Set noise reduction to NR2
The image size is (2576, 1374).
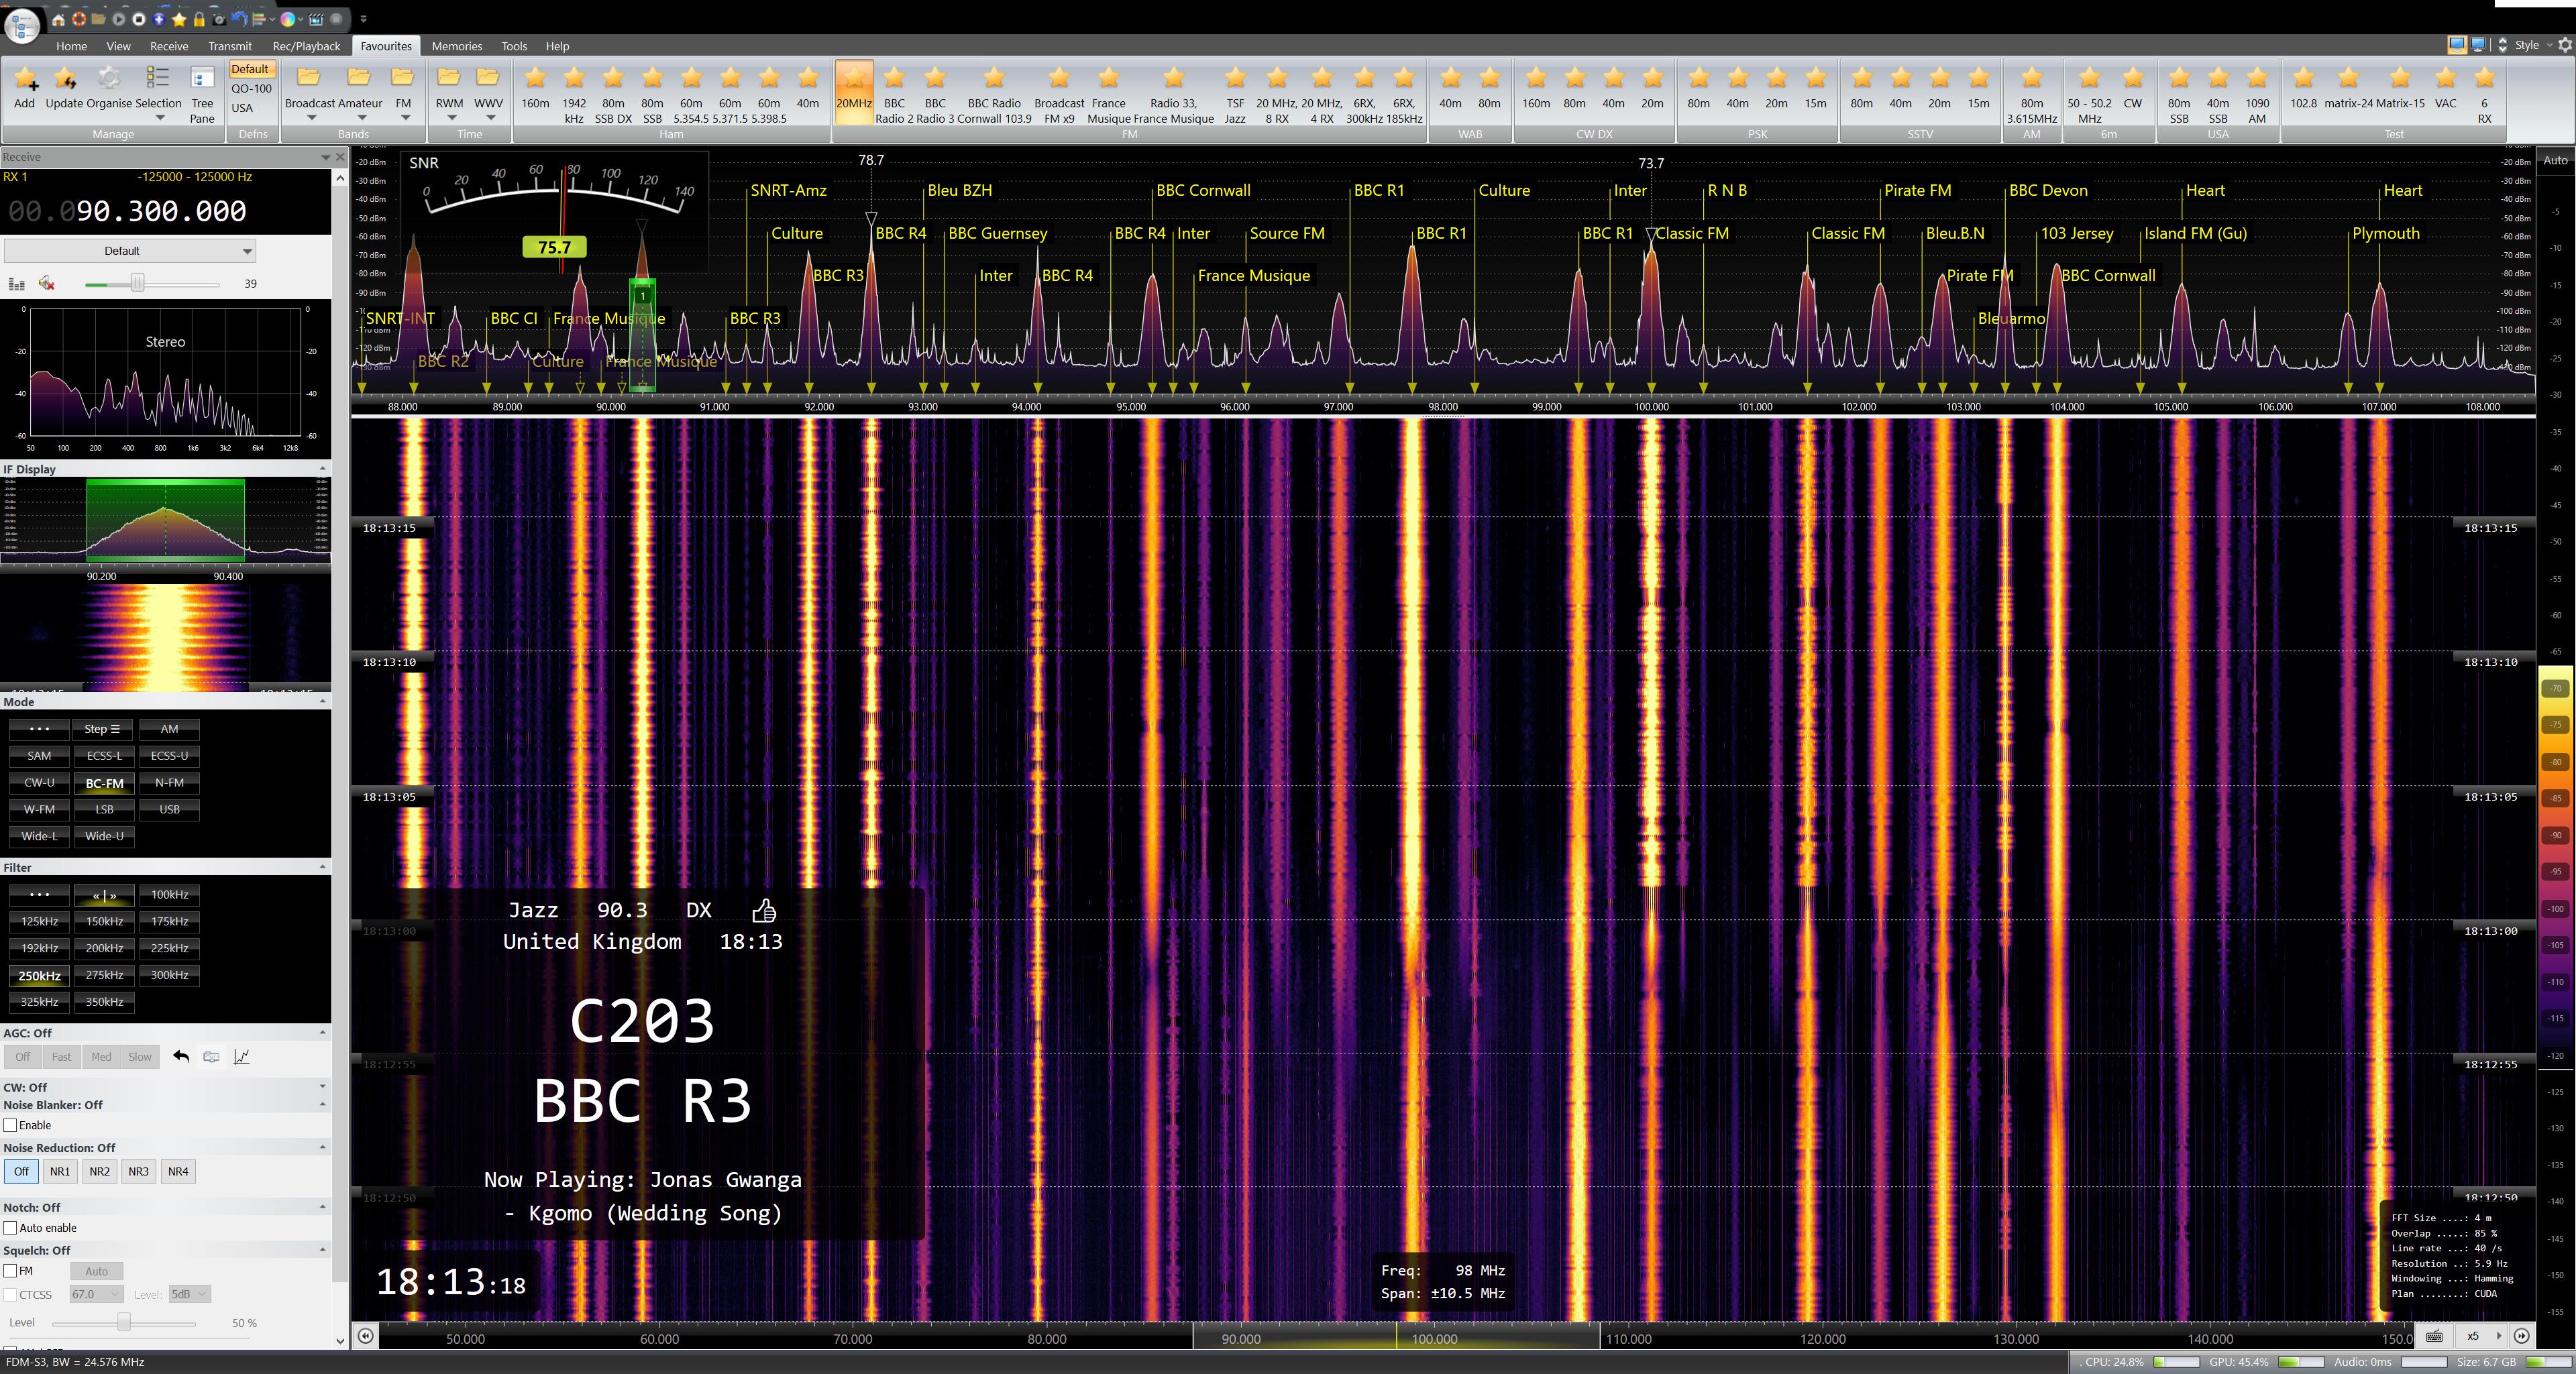point(99,1171)
